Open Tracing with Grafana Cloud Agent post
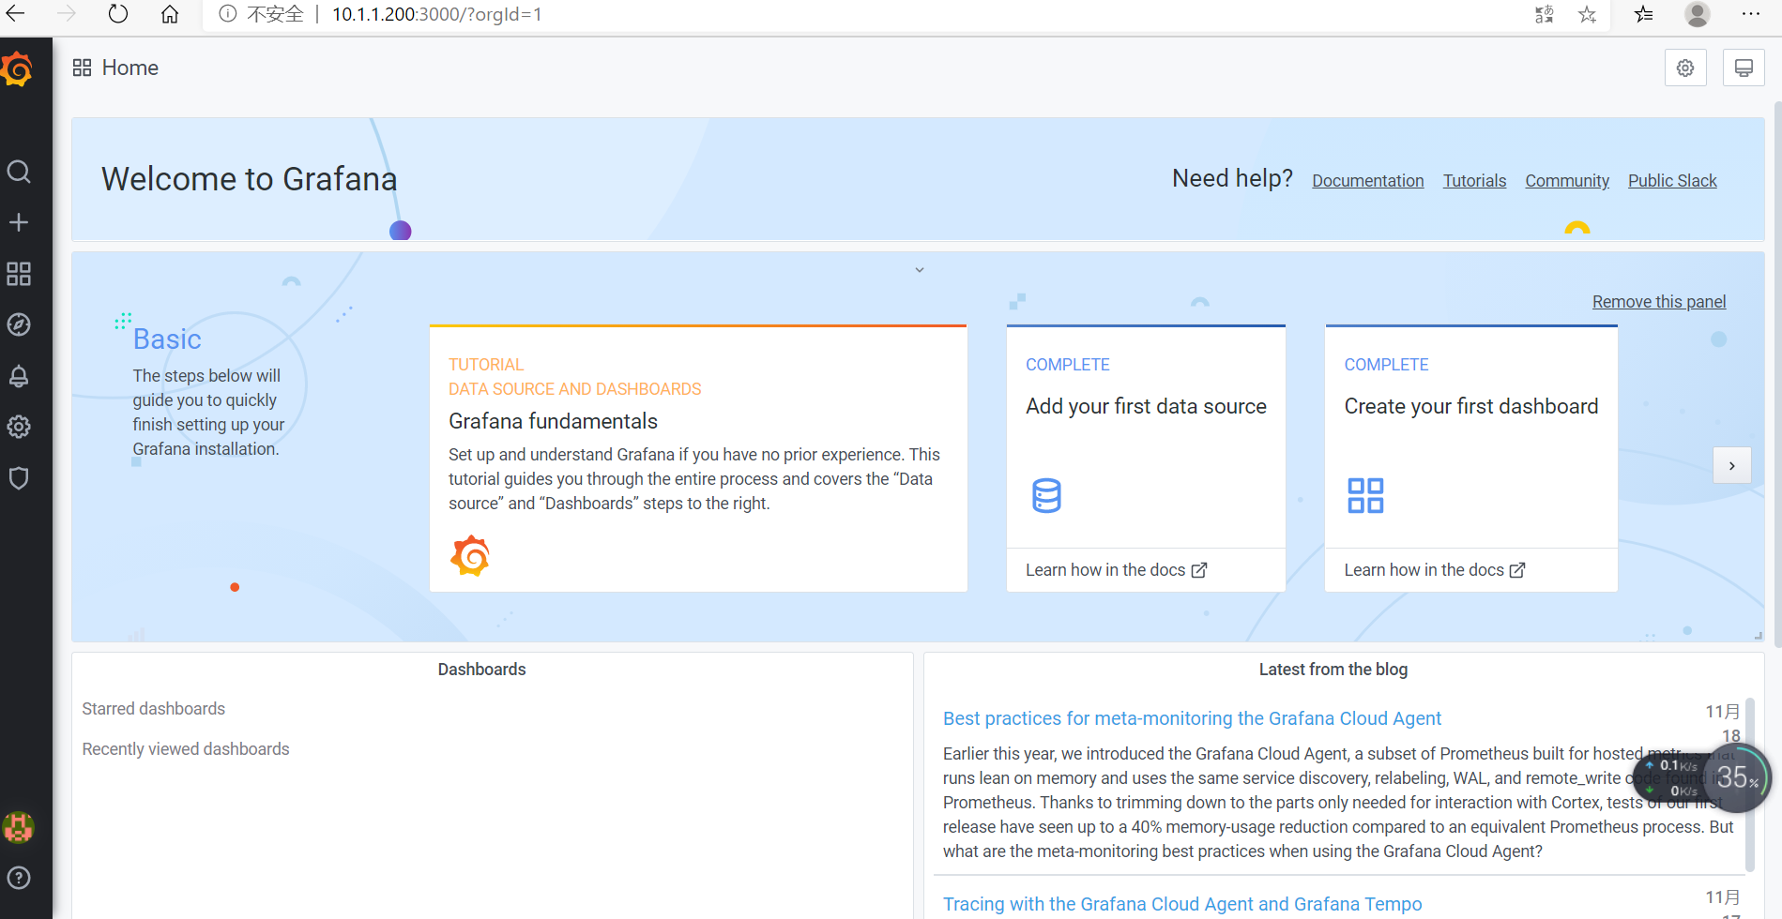 tap(1182, 904)
